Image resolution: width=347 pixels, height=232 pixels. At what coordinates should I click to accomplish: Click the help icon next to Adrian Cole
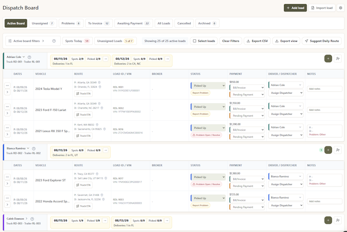[x=29, y=57]
